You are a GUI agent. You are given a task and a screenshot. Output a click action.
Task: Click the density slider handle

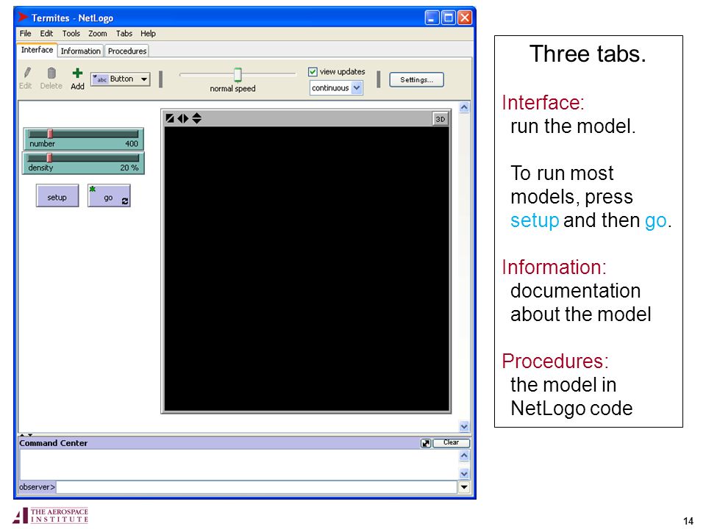click(49, 157)
